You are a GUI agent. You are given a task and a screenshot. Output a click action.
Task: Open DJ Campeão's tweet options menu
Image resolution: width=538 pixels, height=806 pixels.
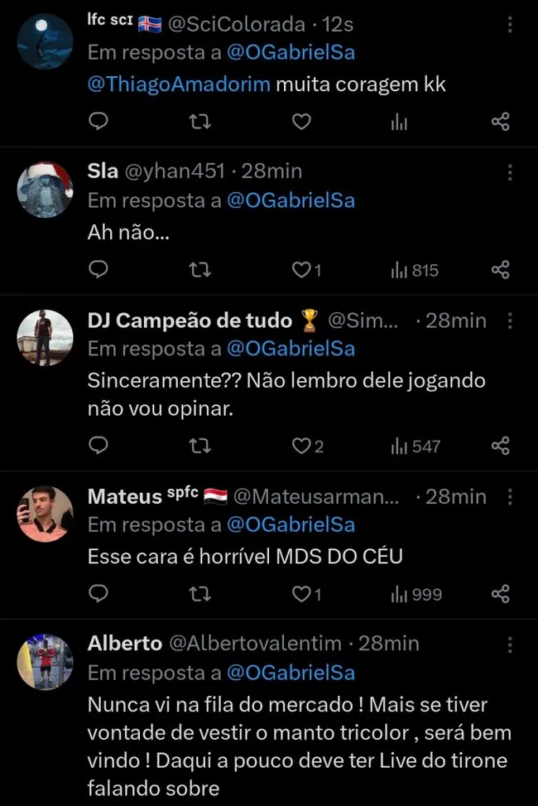[x=510, y=321]
